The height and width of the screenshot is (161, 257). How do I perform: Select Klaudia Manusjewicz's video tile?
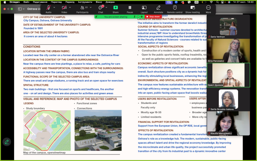(x=228, y=123)
